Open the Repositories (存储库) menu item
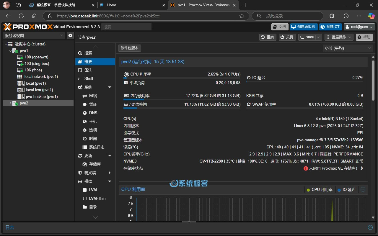 95,164
